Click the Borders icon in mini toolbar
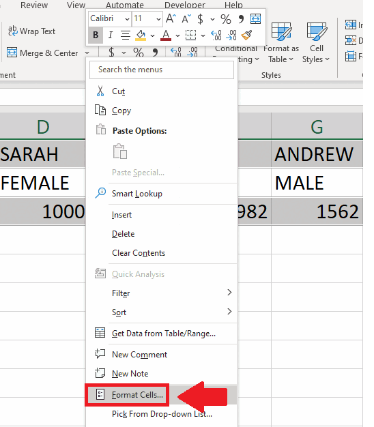The width and height of the screenshot is (374, 427). click(x=190, y=35)
